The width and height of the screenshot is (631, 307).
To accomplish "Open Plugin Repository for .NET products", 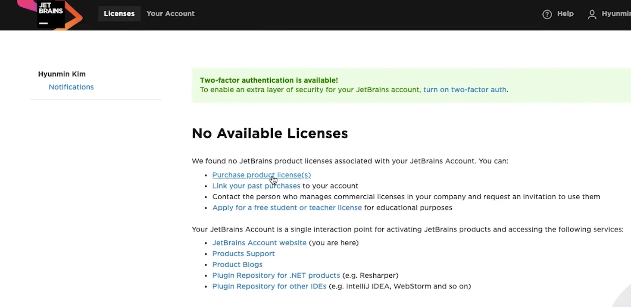I will coord(276,275).
